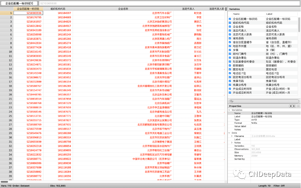Select the 企业匹配唯一标识码 column header
This screenshot has height=188, width=301.
click(x=28, y=9)
